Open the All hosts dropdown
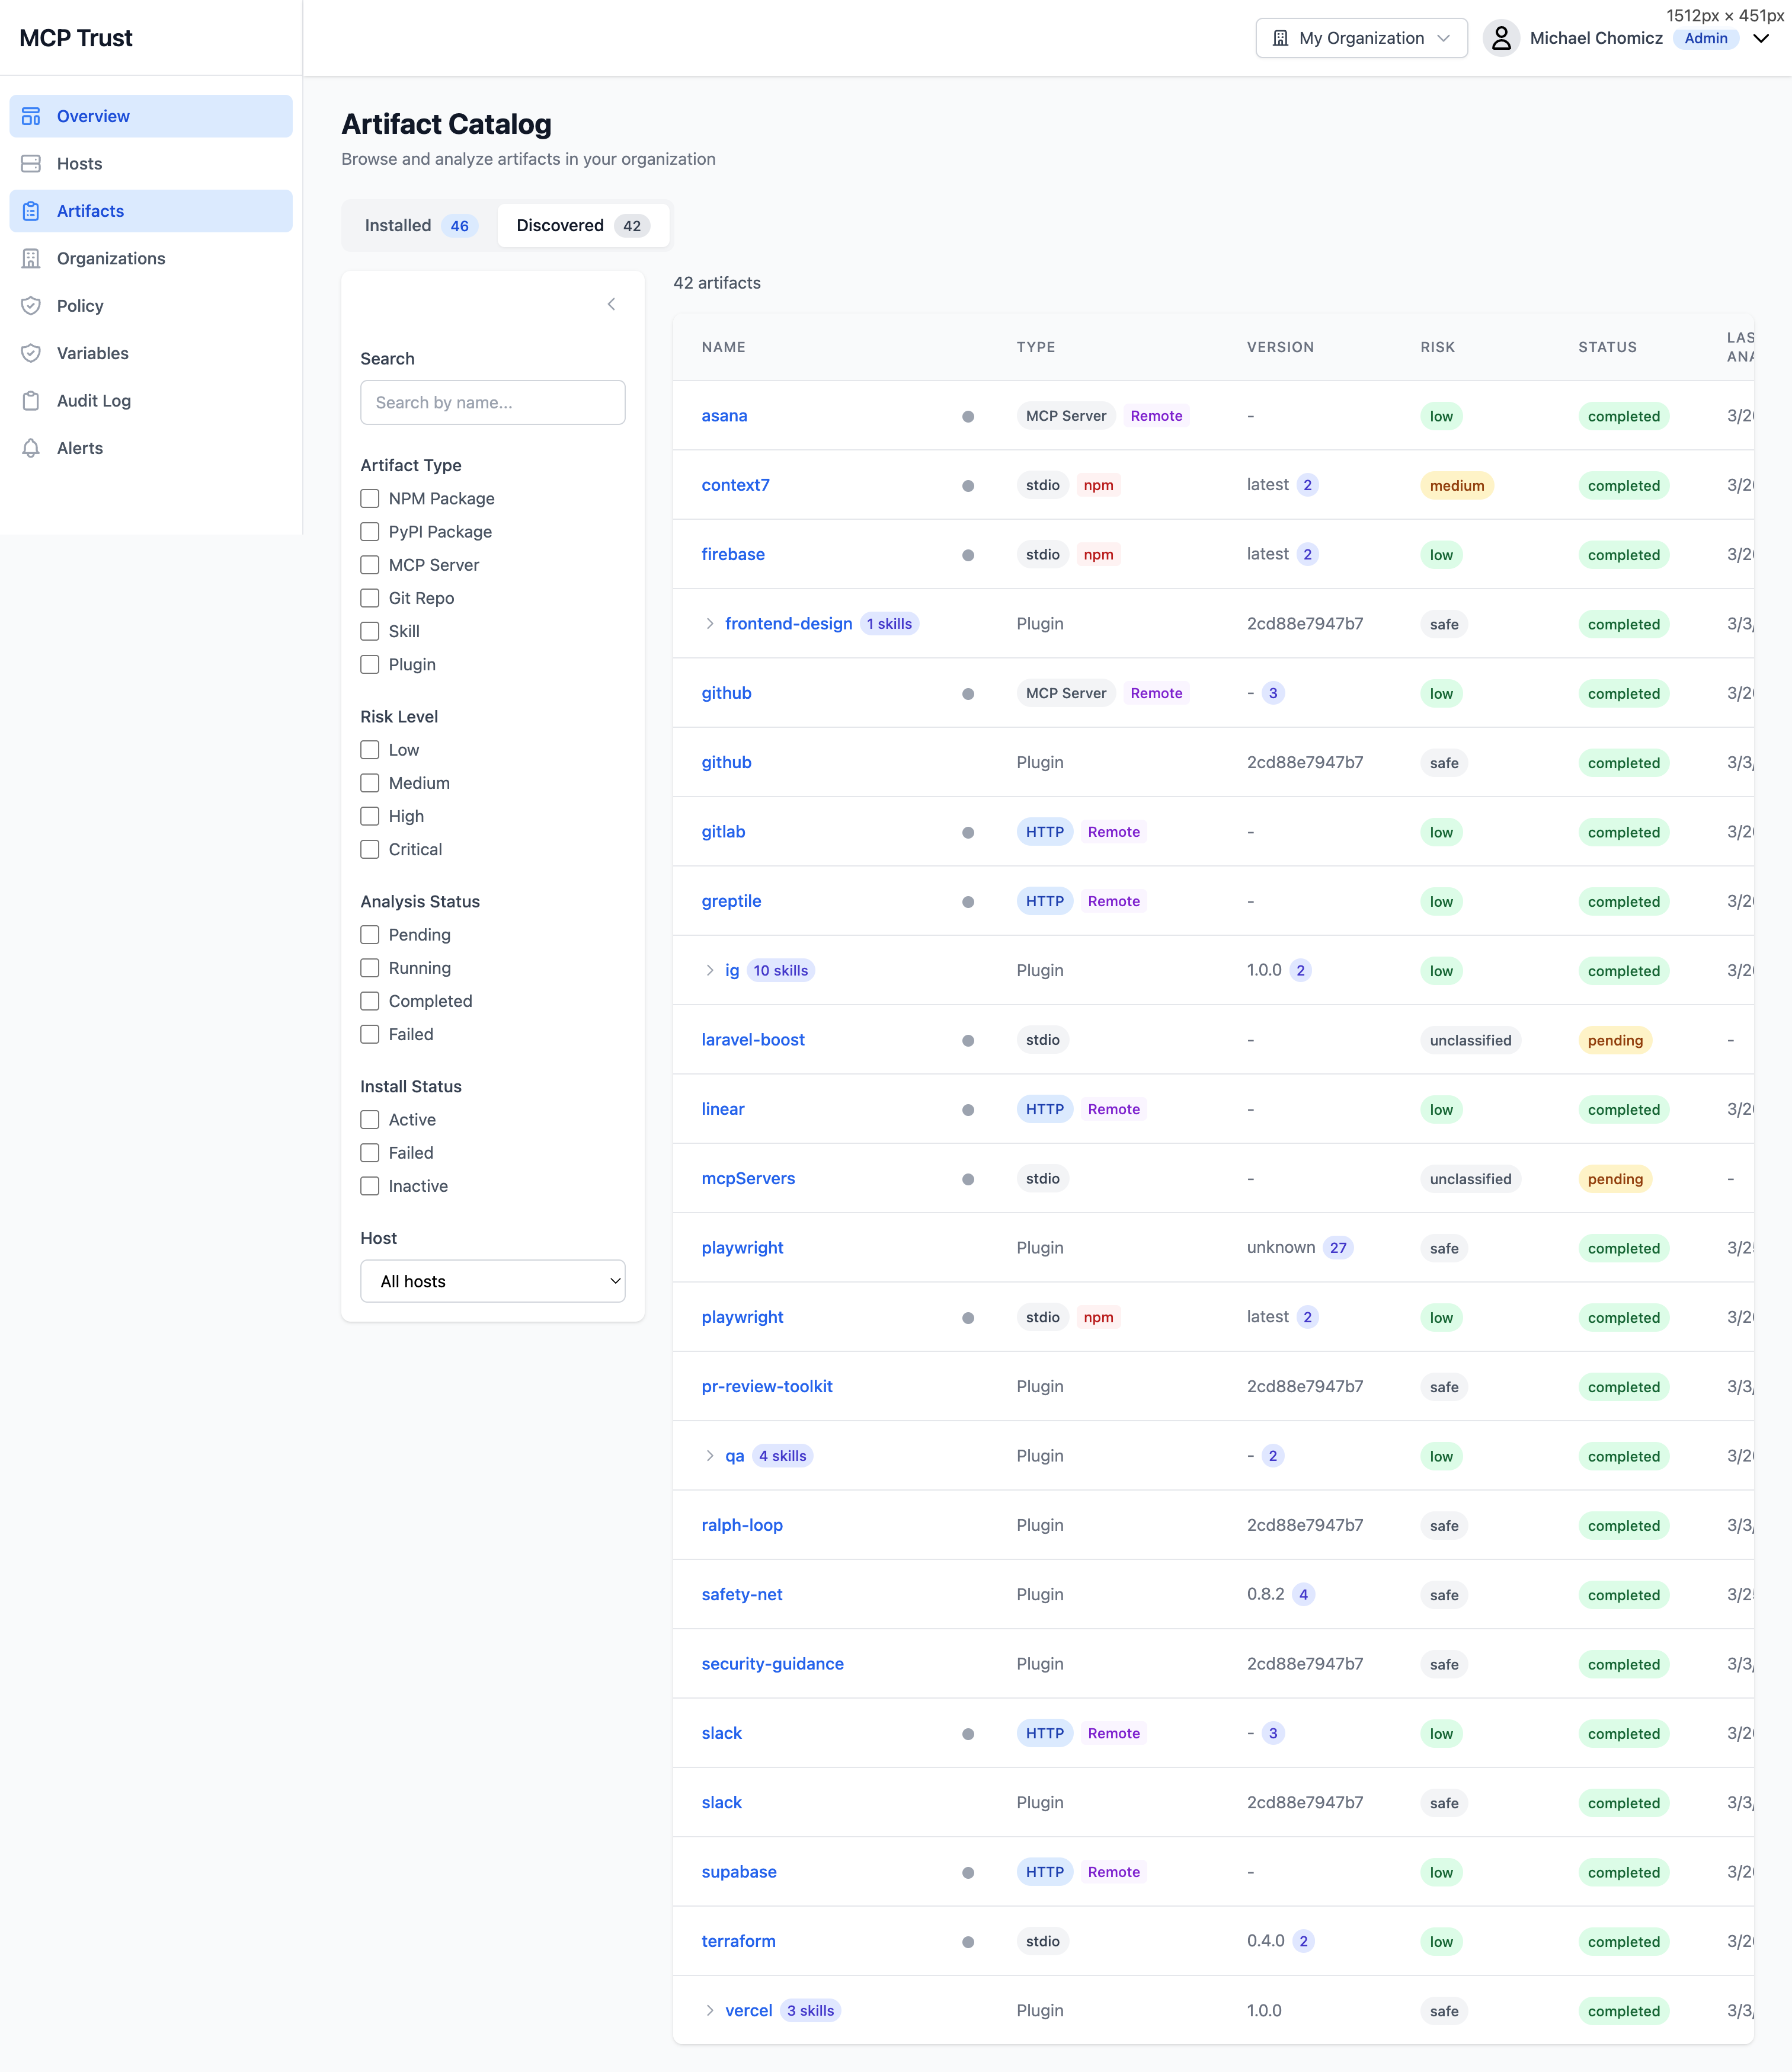This screenshot has height=2072, width=1792. (492, 1281)
